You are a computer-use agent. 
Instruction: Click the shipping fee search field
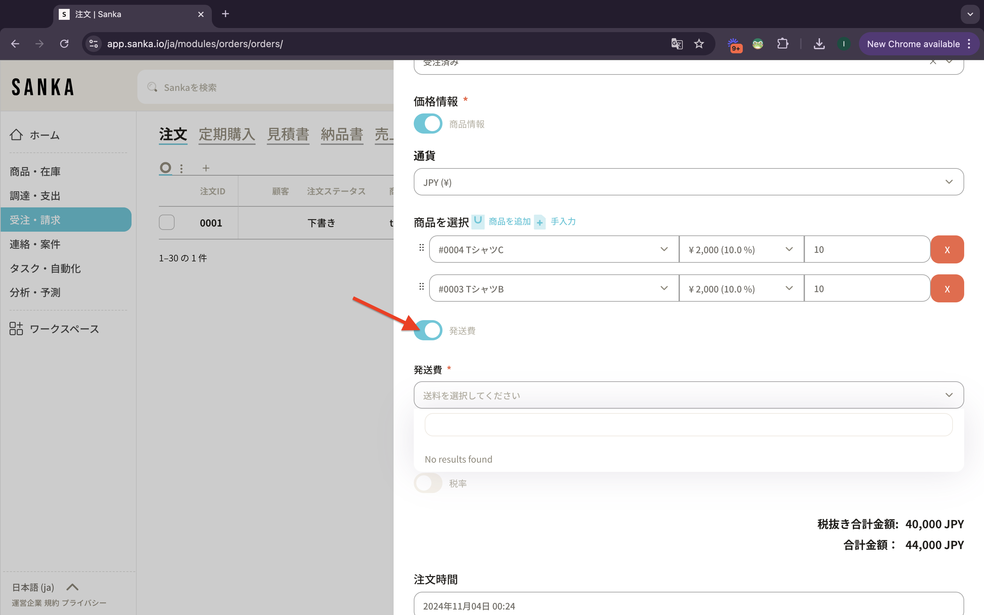pos(688,425)
